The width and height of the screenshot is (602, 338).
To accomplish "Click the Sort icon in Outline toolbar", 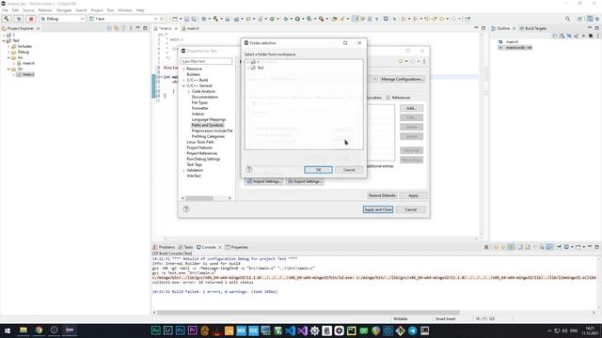I will tap(562, 36).
